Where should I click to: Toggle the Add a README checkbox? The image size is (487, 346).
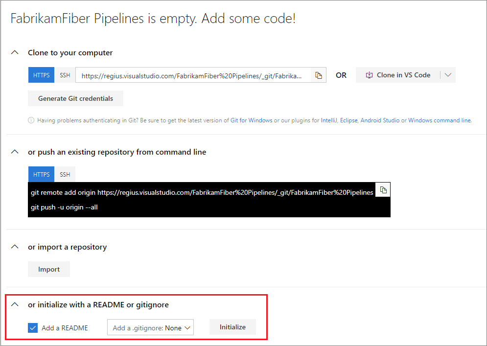pyautogui.click(x=33, y=328)
